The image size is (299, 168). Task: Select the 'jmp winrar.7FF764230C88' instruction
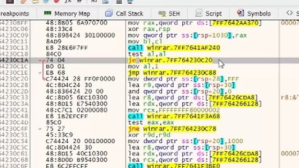[x=172, y=73]
